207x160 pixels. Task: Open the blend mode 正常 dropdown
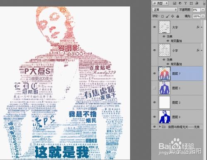coord(165,10)
